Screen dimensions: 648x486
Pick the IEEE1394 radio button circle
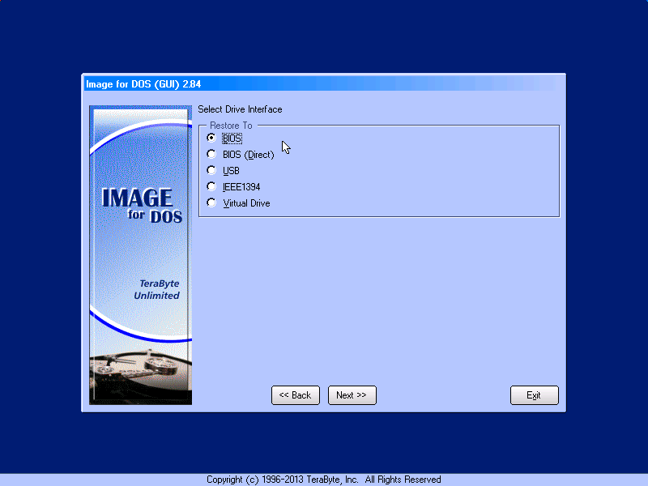pos(212,187)
